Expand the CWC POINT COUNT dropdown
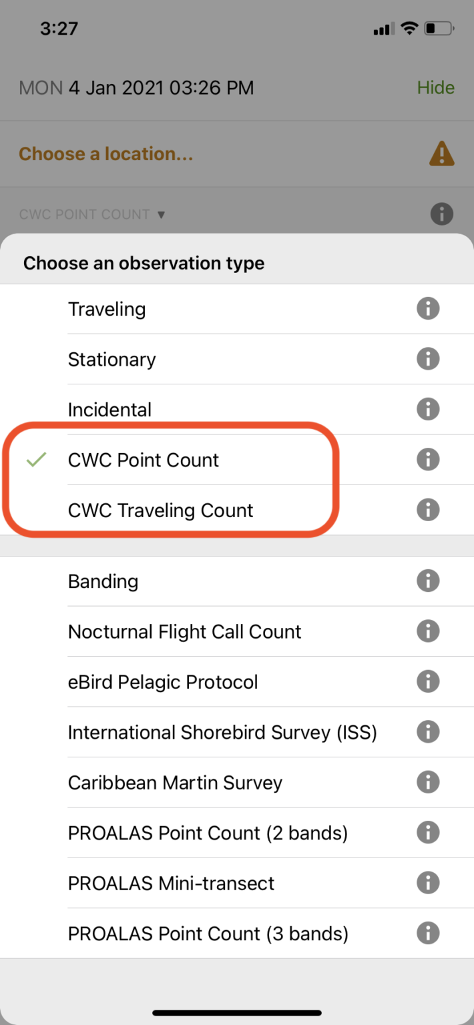This screenshot has height=1025, width=474. pos(92,215)
